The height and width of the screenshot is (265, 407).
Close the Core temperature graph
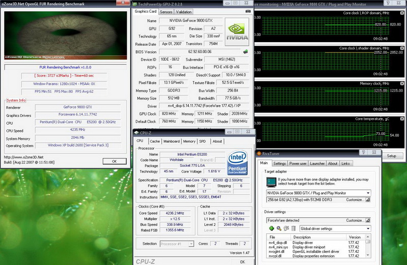click(402, 119)
